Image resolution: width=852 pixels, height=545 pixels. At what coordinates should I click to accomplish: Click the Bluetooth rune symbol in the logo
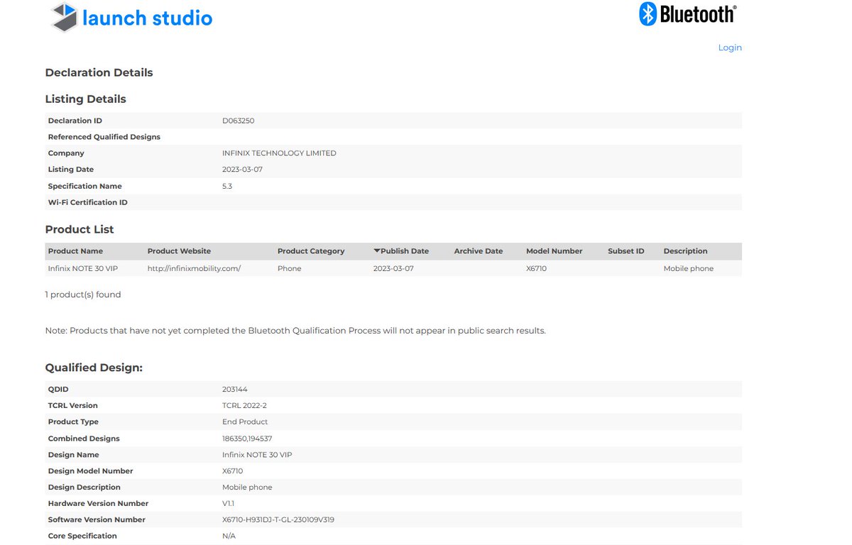(648, 13)
